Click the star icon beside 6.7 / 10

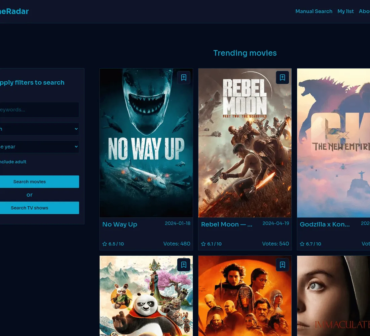[x=302, y=244]
